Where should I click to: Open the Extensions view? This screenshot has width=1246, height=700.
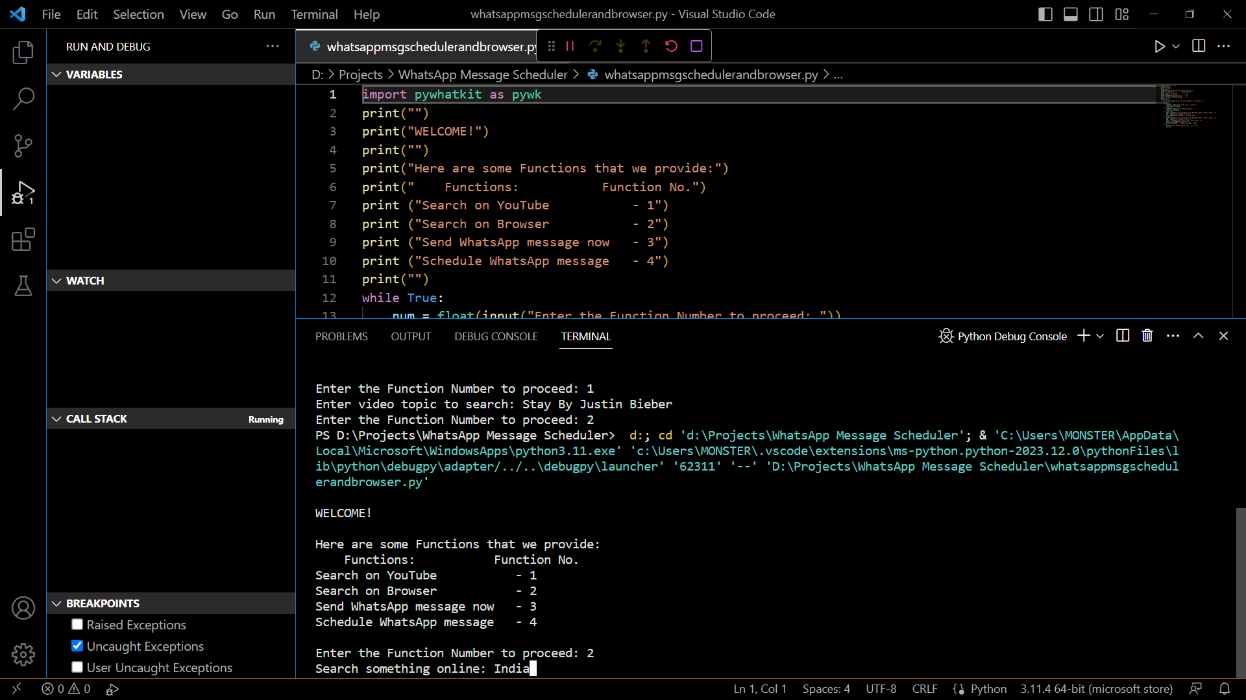coord(23,239)
